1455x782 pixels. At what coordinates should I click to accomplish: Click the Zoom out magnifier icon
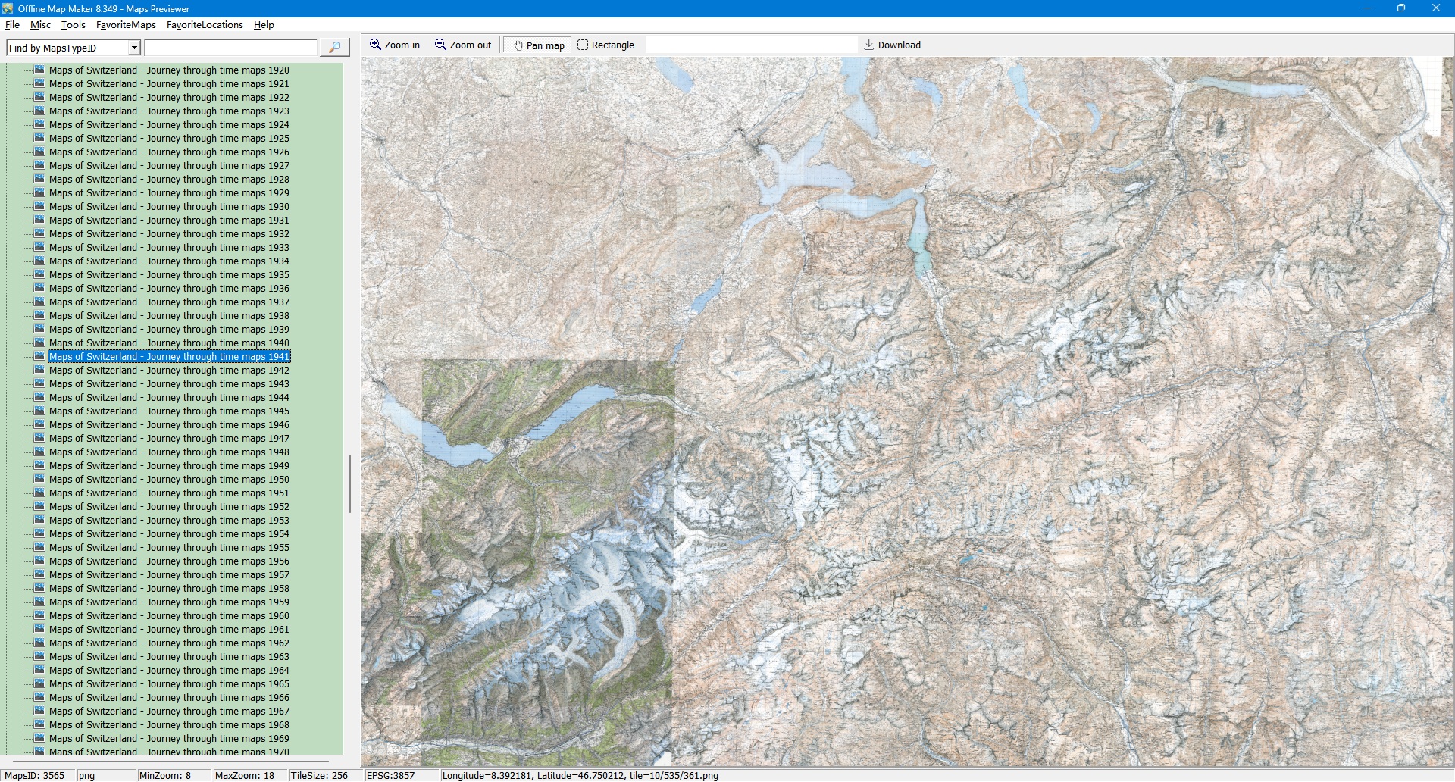coord(440,45)
